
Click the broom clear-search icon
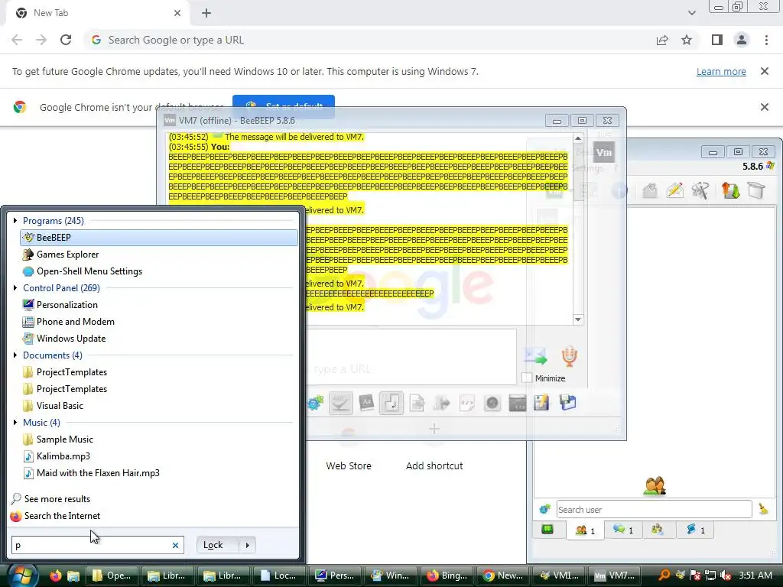pos(763,509)
